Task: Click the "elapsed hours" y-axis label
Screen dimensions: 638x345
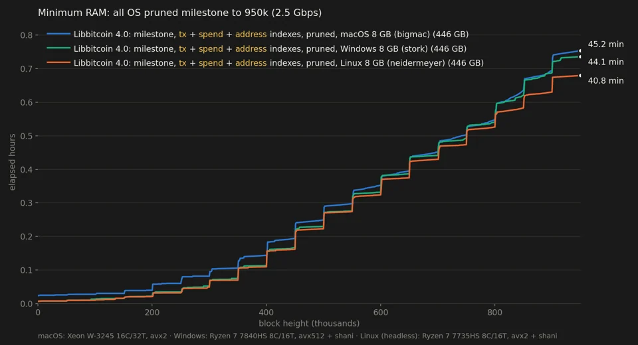Action: point(12,162)
